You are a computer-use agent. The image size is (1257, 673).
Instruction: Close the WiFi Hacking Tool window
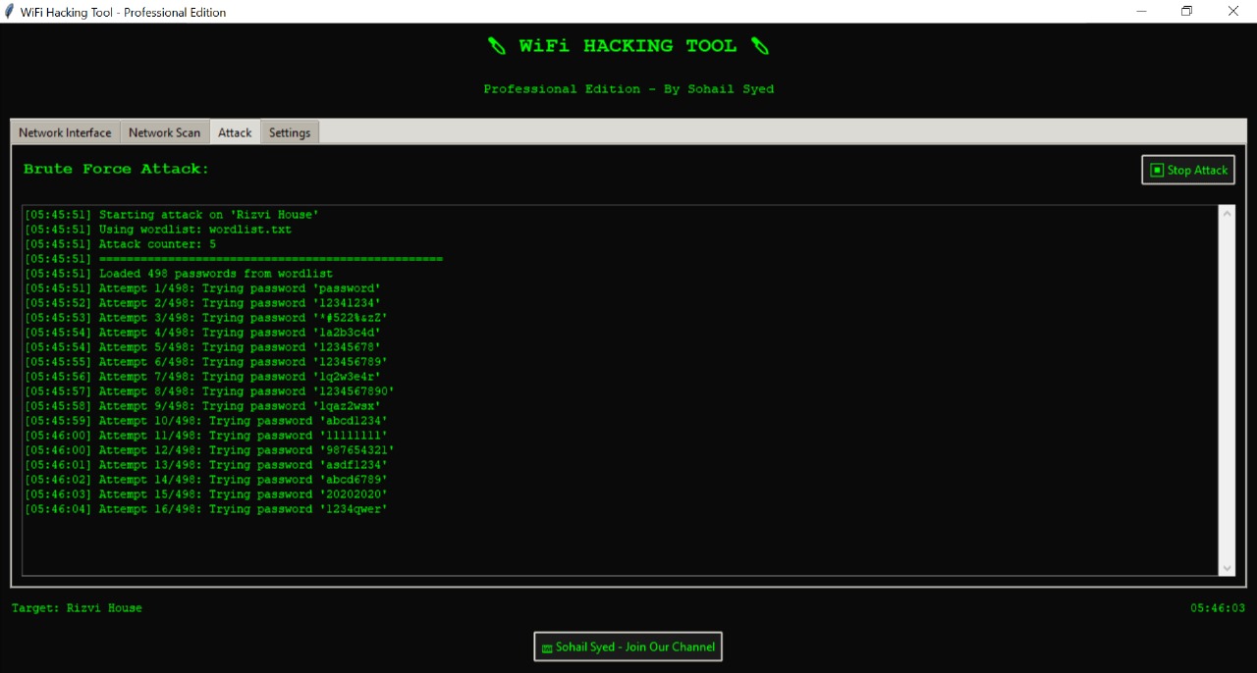point(1233,12)
